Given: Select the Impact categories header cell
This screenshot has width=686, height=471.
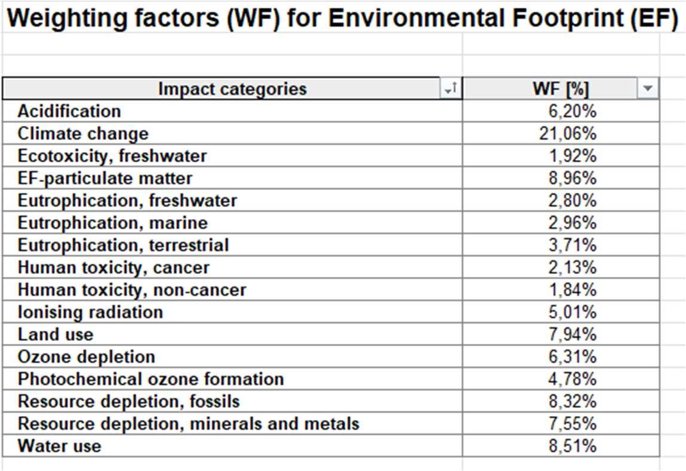Looking at the screenshot, I should (x=232, y=89).
